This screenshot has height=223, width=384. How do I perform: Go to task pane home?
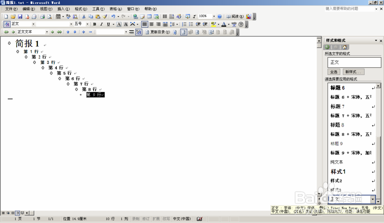pyautogui.click(x=344, y=47)
